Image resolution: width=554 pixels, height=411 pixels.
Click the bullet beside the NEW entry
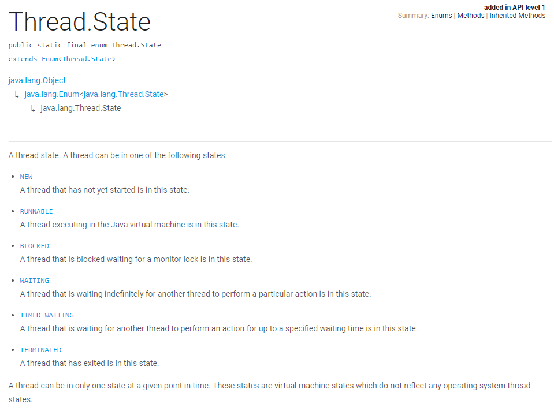(13, 177)
